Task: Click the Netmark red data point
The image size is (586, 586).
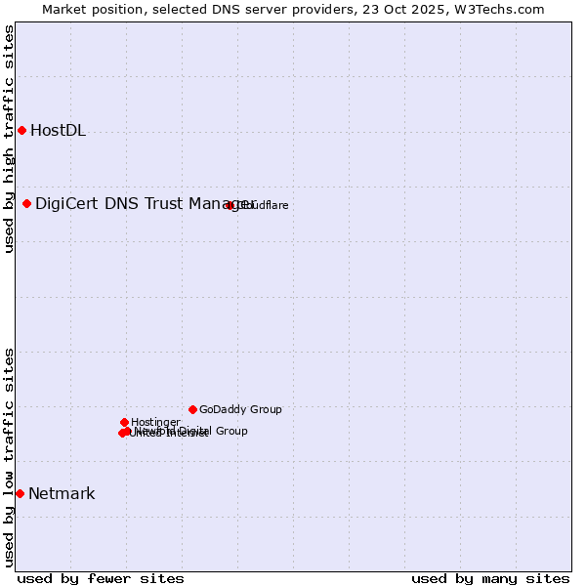Action: (x=20, y=494)
